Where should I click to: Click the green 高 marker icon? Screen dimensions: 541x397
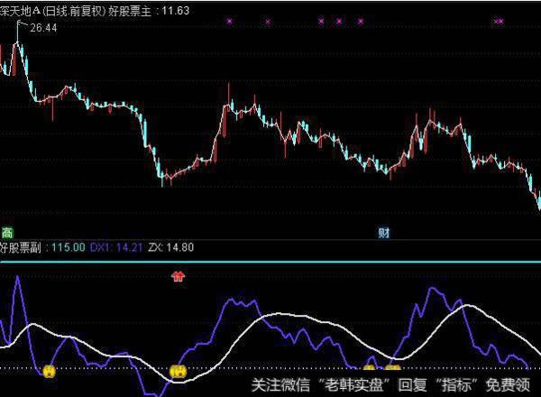point(7,233)
